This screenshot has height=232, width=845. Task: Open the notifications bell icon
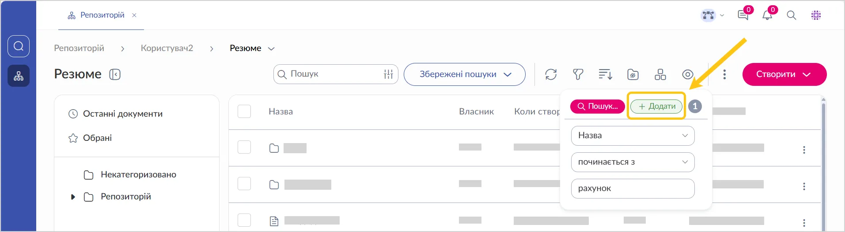tap(767, 15)
